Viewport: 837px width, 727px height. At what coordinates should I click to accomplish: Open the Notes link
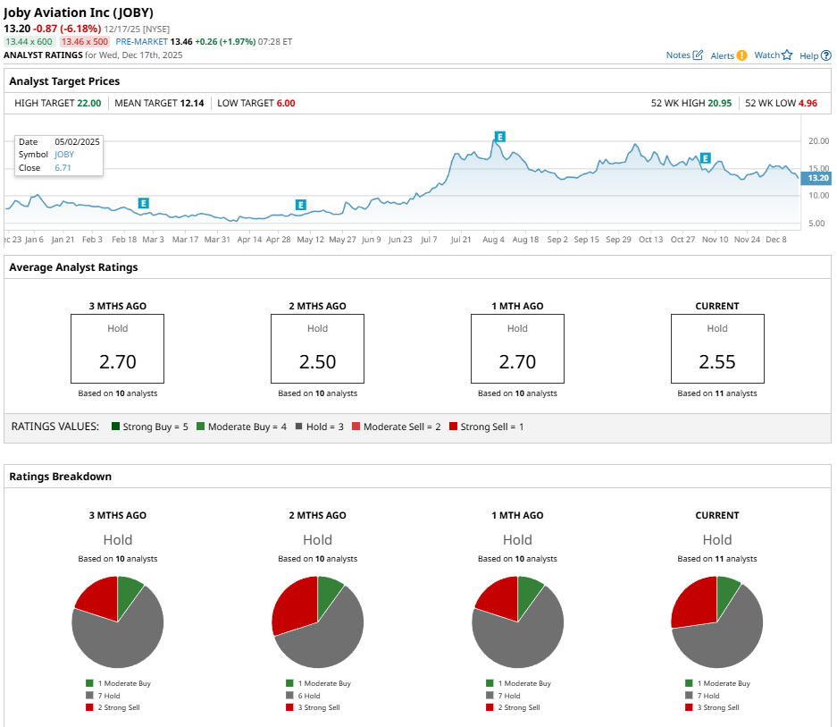point(678,55)
